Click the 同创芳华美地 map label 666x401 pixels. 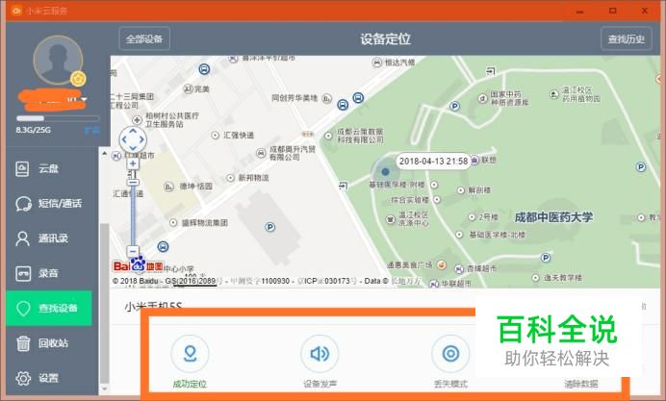(x=295, y=98)
